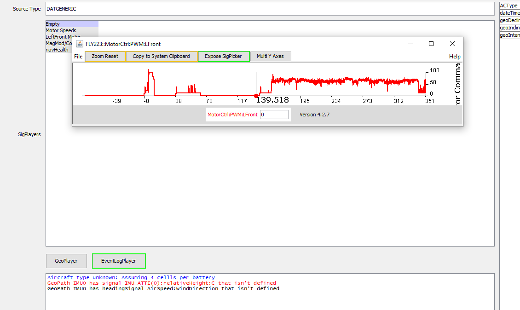
Task: Open the EventLogPlayer
Action: 119,261
